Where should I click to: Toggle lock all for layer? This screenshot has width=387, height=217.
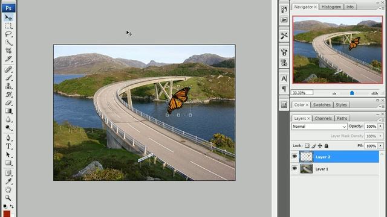point(327,146)
